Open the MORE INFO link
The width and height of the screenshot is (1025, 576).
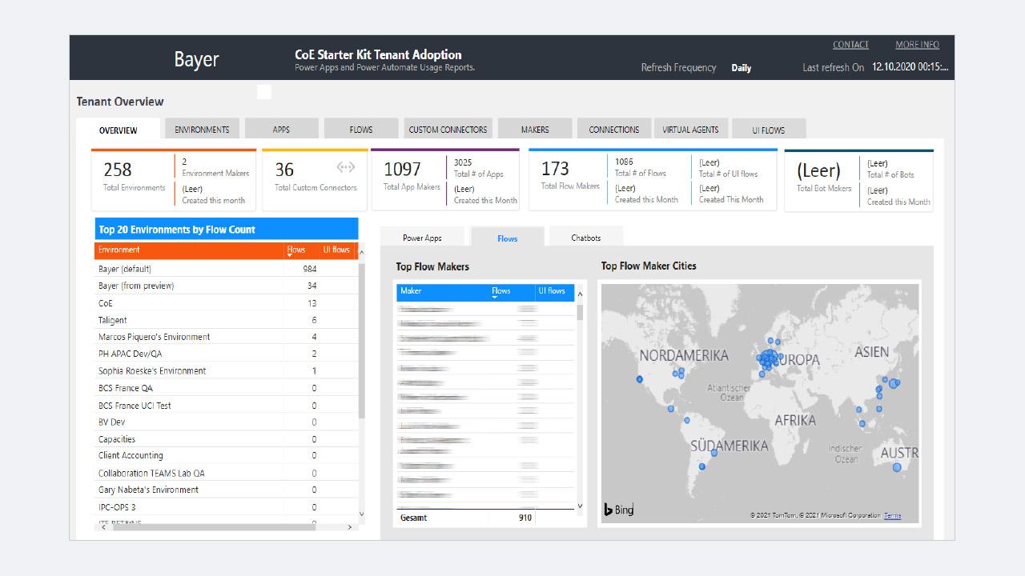click(x=917, y=45)
